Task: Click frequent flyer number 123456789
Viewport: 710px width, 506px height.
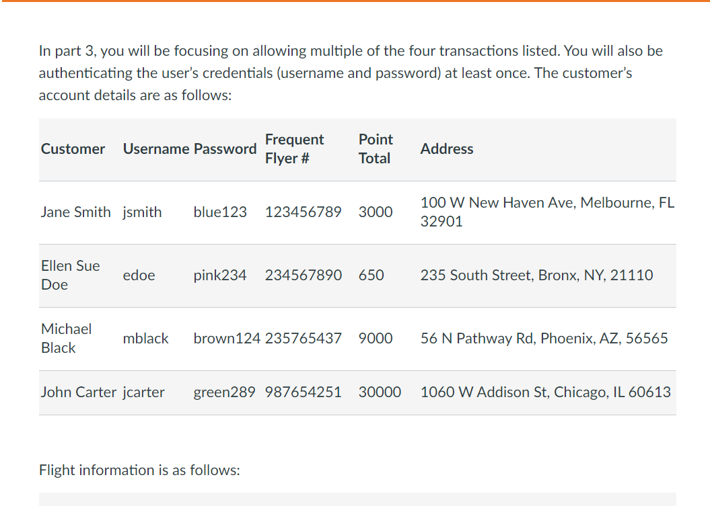Action: [x=304, y=212]
